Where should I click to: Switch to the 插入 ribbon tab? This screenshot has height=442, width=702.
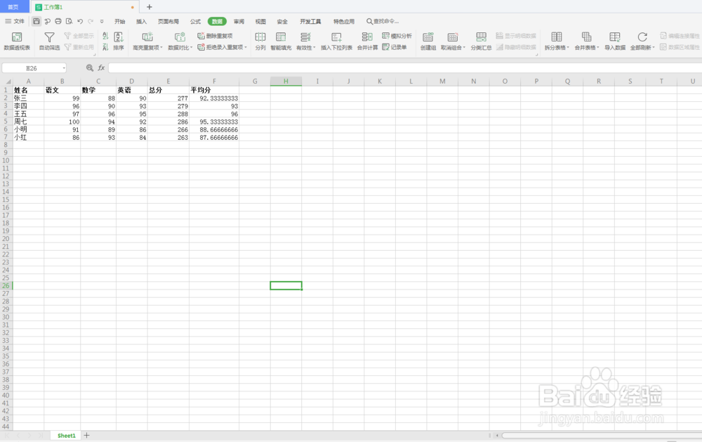(142, 22)
